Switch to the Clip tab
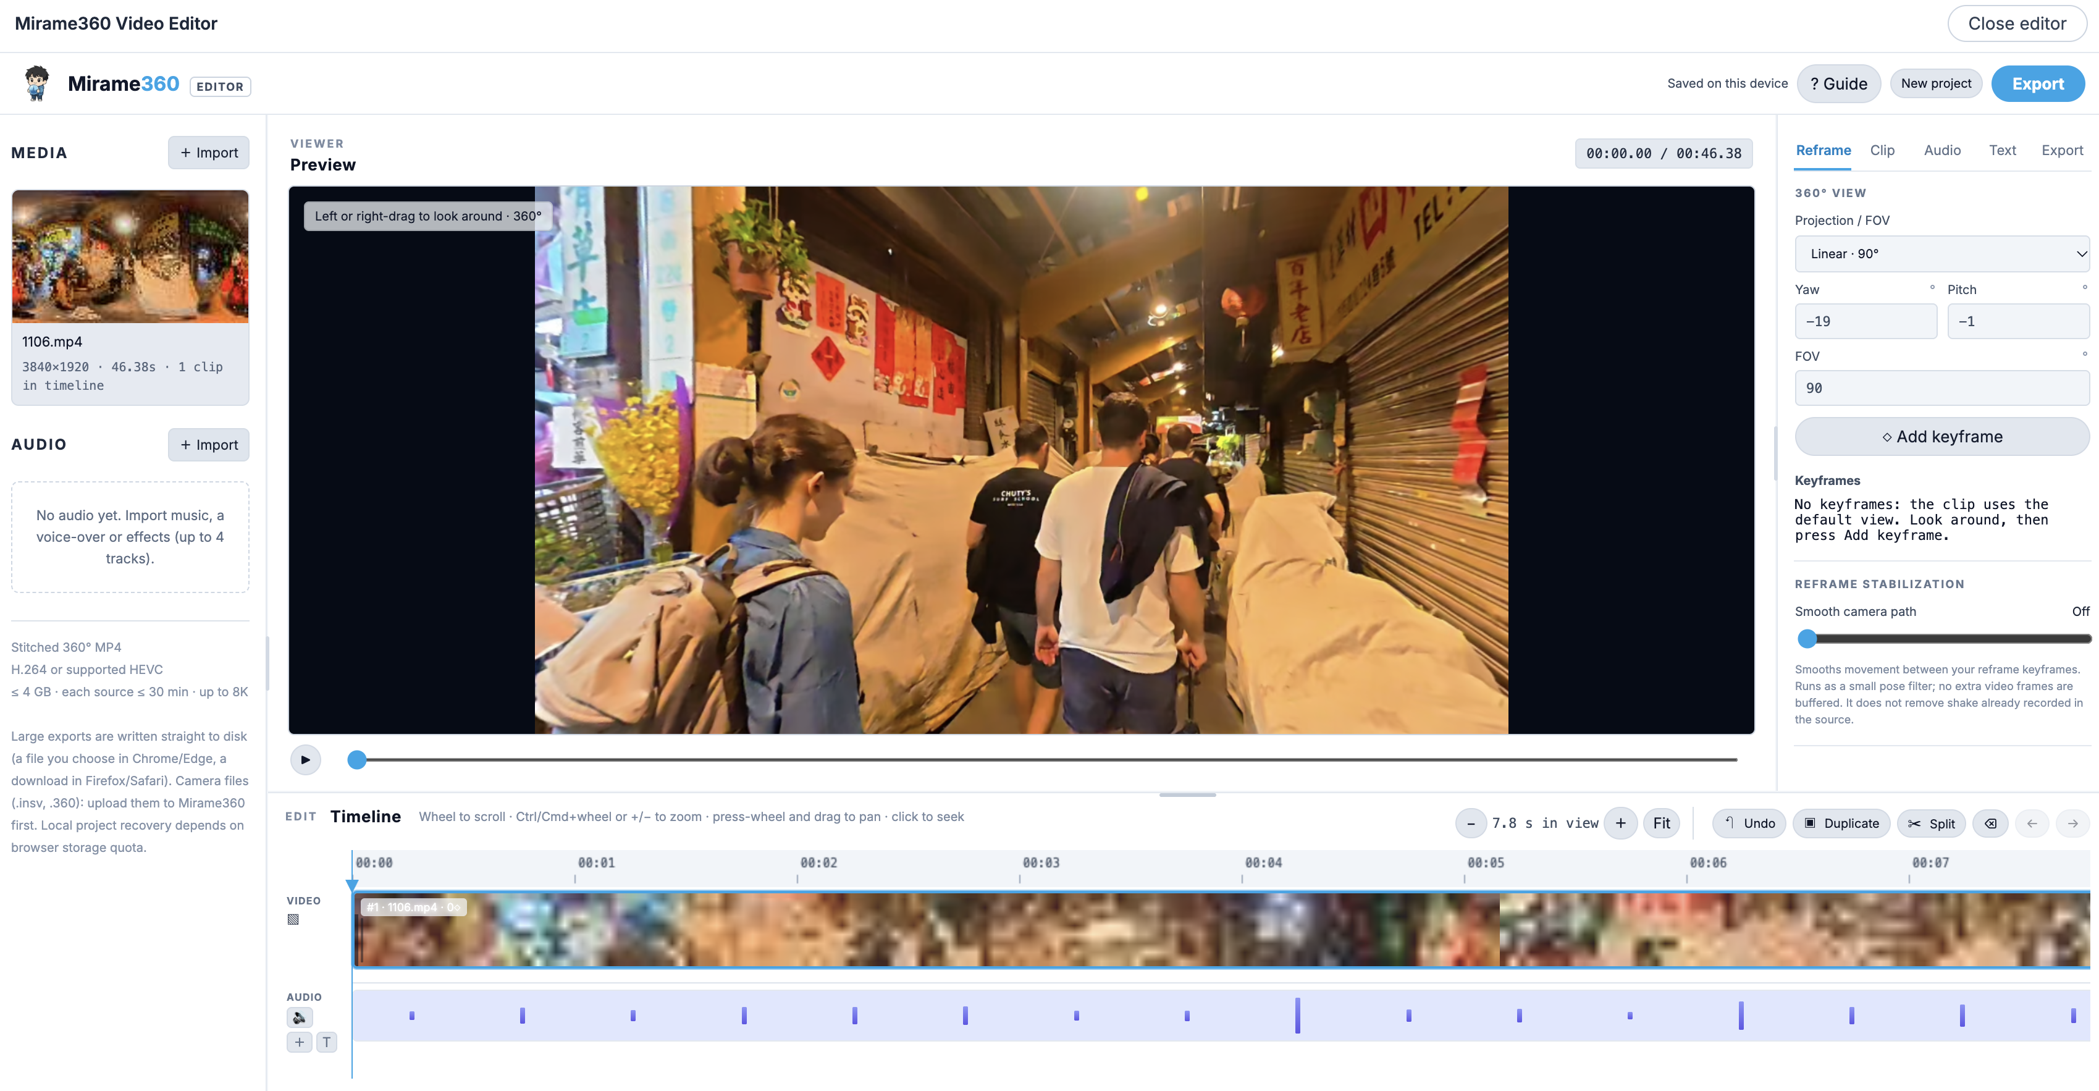This screenshot has width=2099, height=1091. click(1882, 150)
